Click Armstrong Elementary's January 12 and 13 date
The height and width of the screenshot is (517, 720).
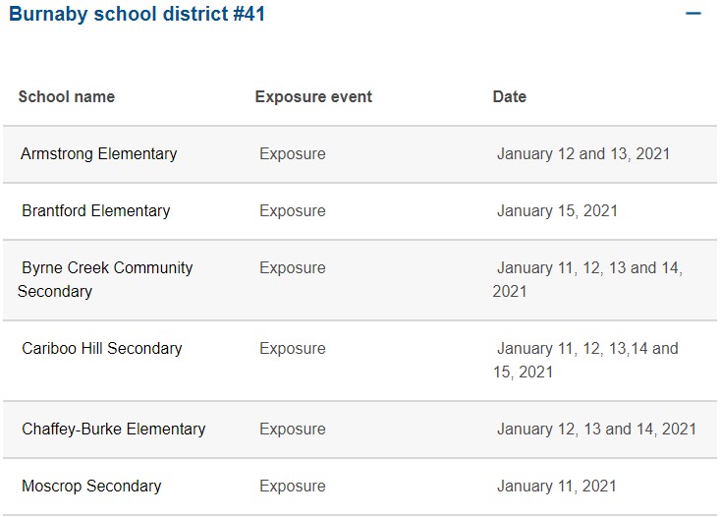point(583,153)
